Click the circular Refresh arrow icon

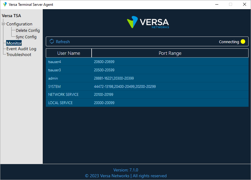pos(52,42)
